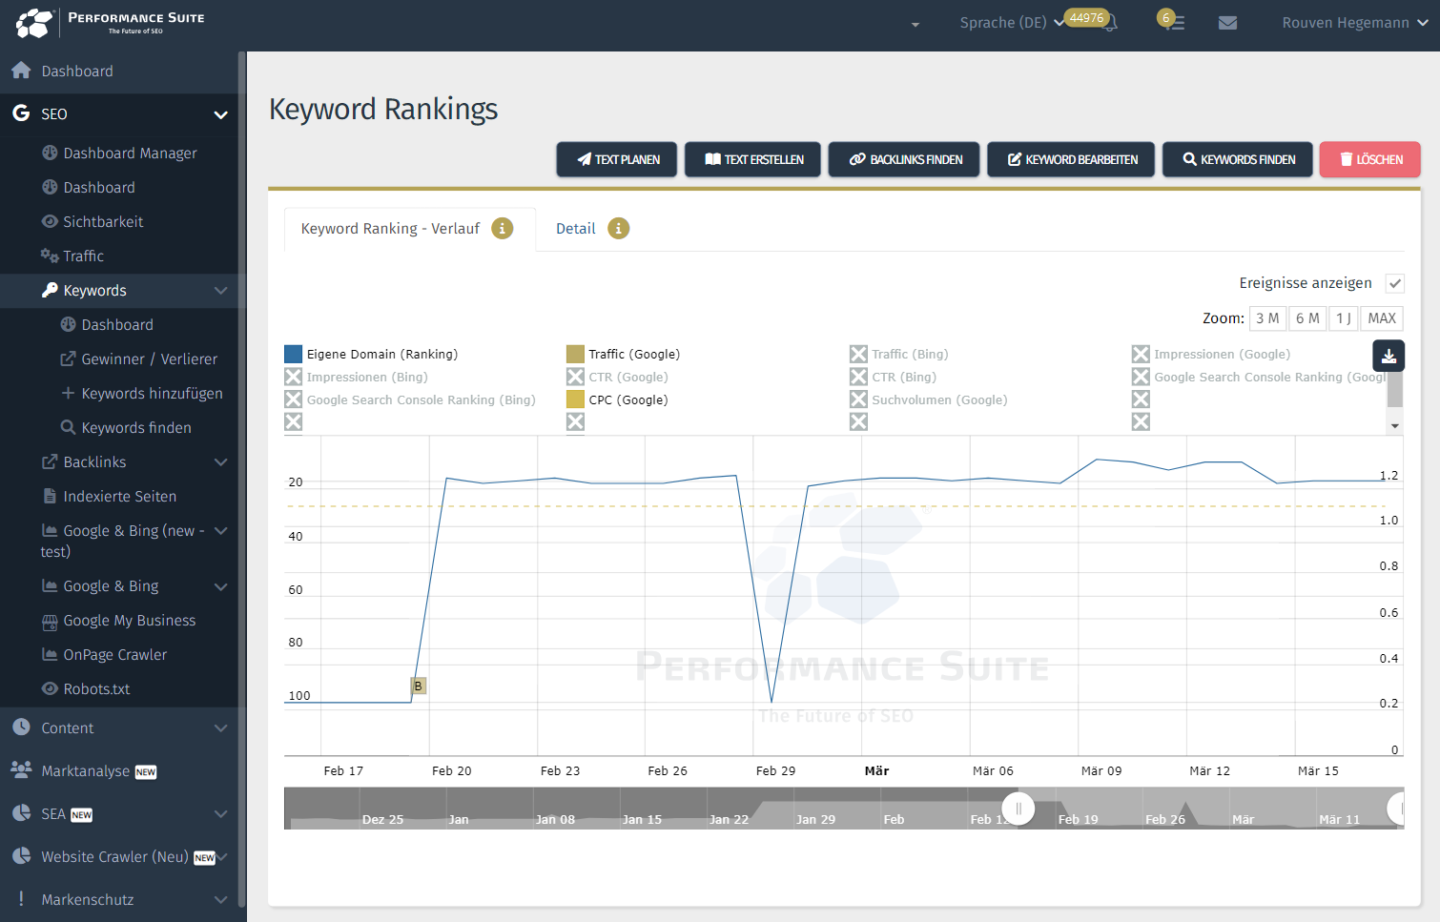
Task: Click the Google My Business store icon
Action: (x=50, y=621)
